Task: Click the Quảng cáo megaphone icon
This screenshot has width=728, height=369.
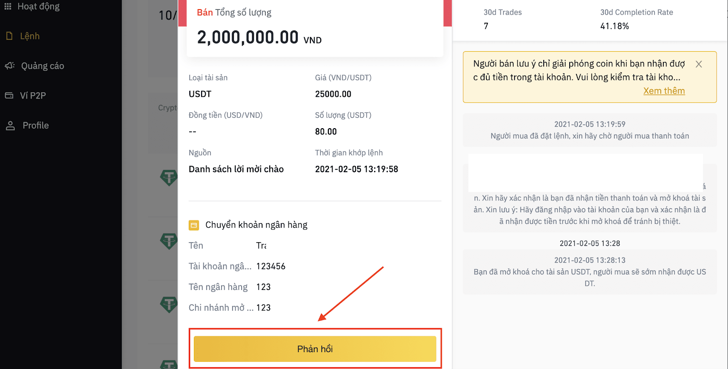Action: click(x=10, y=66)
